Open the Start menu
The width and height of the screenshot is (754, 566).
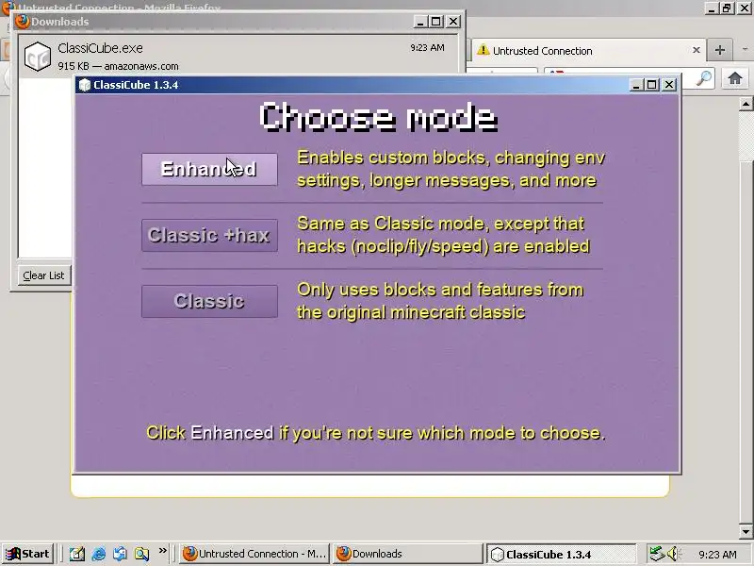27,554
